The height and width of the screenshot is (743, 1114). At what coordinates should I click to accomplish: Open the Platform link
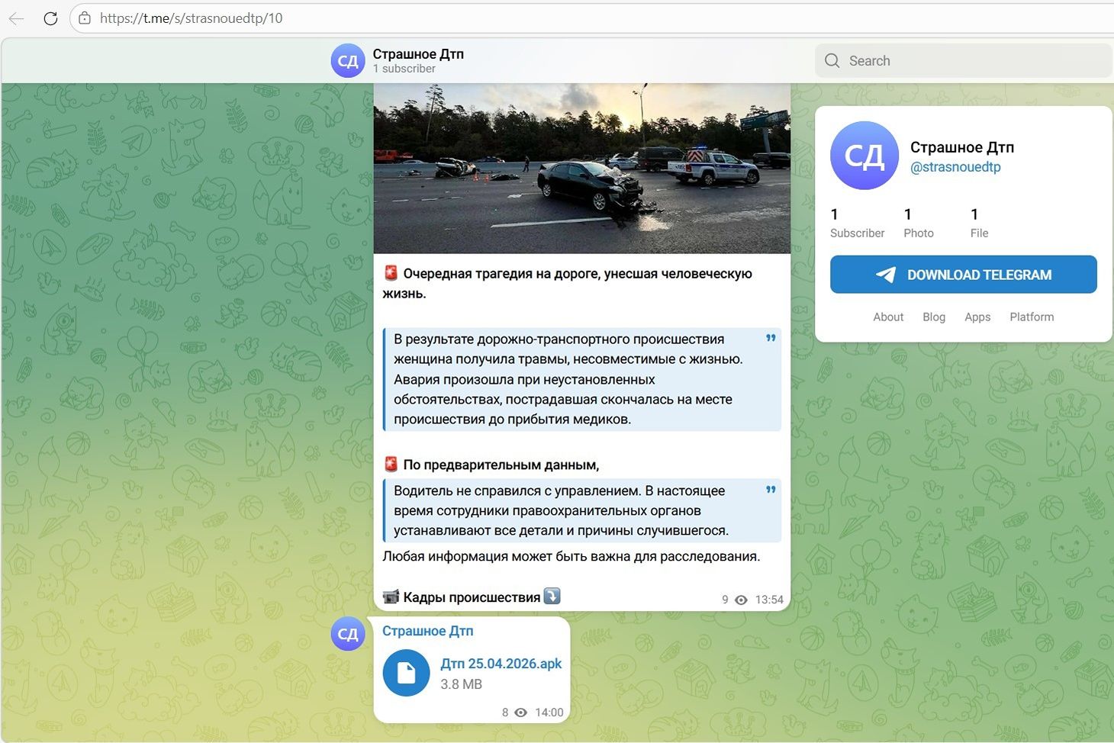(1032, 317)
